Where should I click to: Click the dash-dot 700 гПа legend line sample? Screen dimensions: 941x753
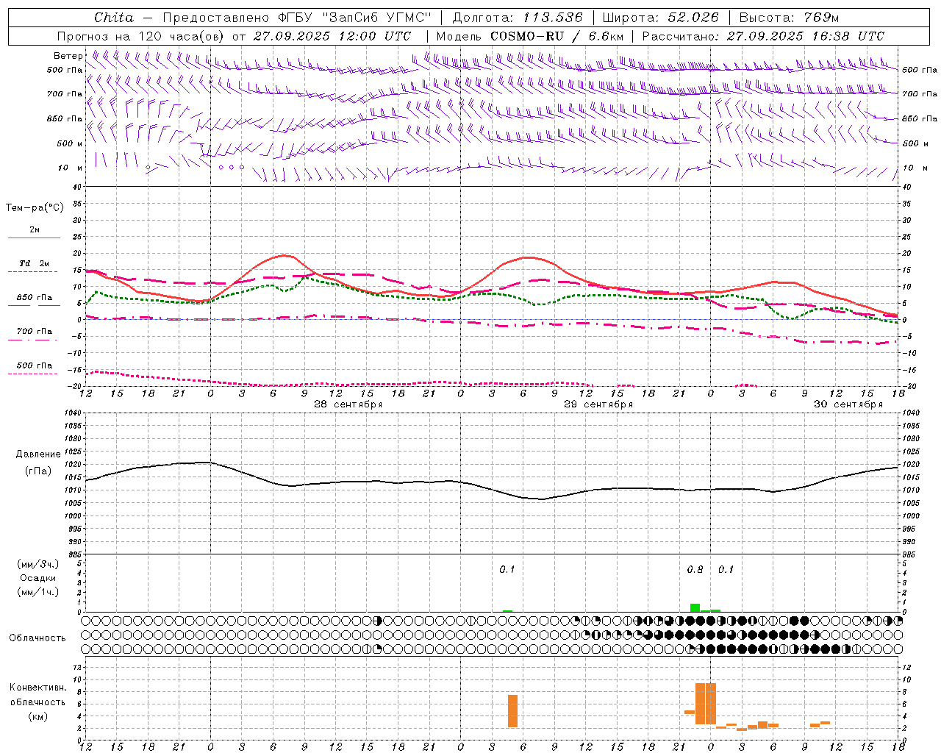tap(34, 340)
